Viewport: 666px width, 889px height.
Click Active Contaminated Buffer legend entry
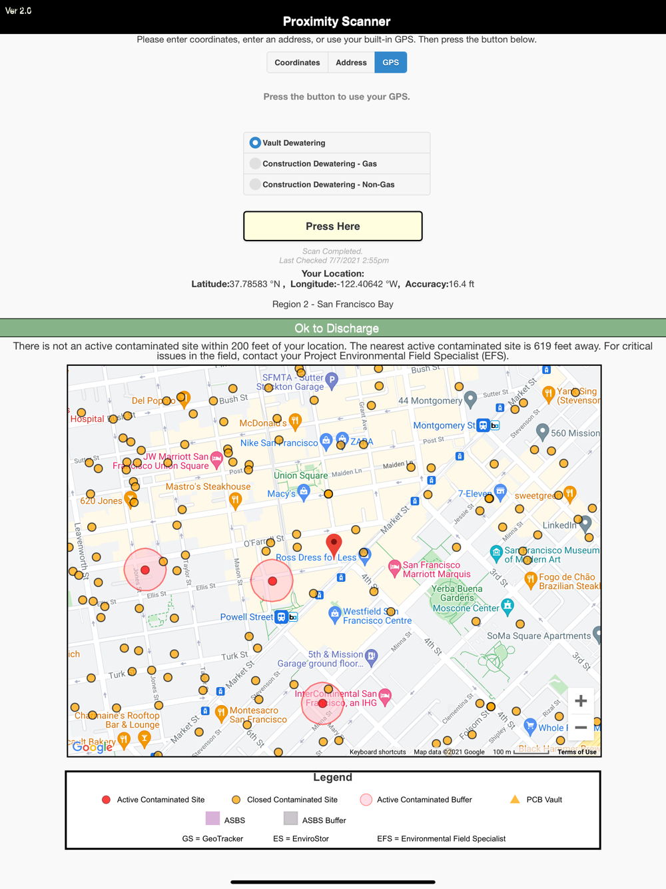pos(416,800)
